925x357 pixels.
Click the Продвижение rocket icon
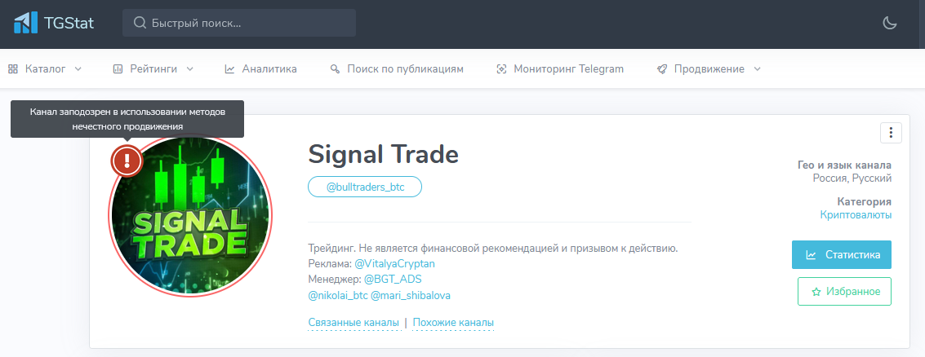tap(662, 69)
